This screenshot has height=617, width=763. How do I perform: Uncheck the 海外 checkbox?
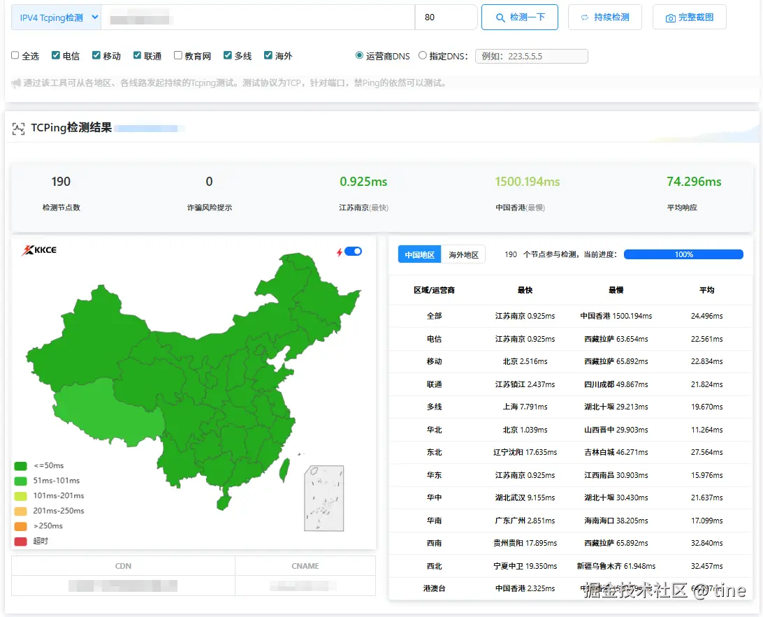[268, 55]
